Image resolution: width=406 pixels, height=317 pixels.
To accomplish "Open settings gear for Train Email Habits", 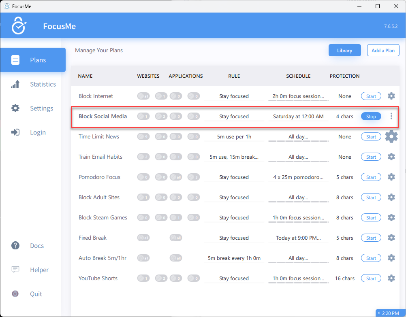I will click(391, 157).
